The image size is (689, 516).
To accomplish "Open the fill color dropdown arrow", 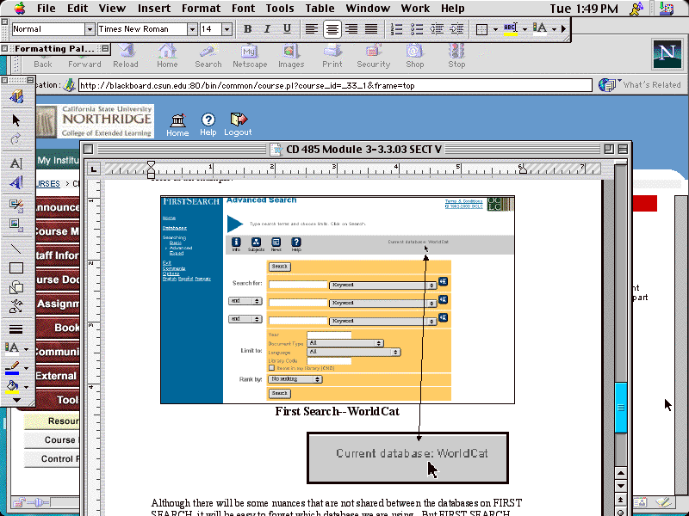I will pos(27,387).
